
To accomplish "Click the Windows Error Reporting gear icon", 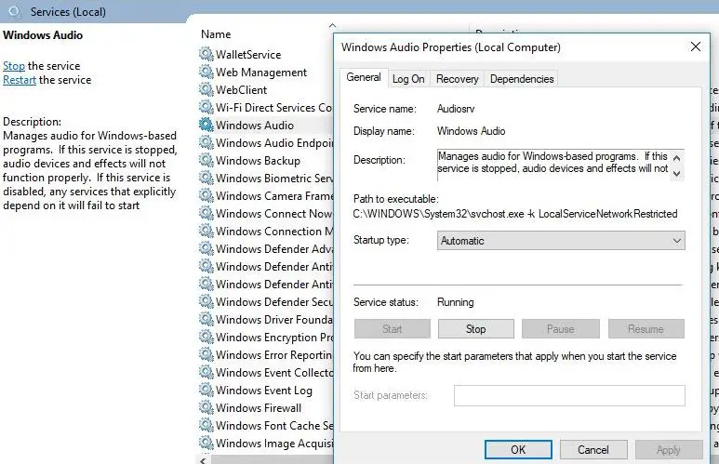I will pyautogui.click(x=206, y=354).
